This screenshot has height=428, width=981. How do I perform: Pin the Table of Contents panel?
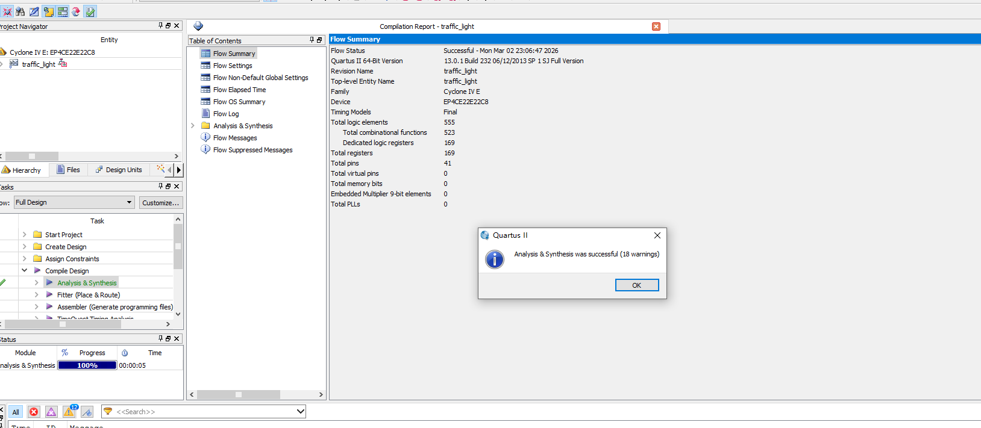point(312,40)
